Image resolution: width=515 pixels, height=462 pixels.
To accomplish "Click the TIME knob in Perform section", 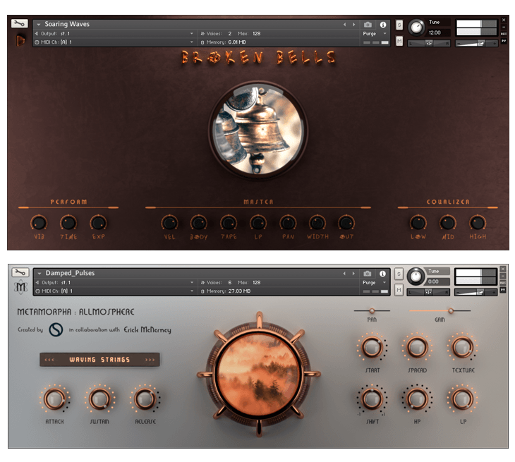I will [68, 223].
